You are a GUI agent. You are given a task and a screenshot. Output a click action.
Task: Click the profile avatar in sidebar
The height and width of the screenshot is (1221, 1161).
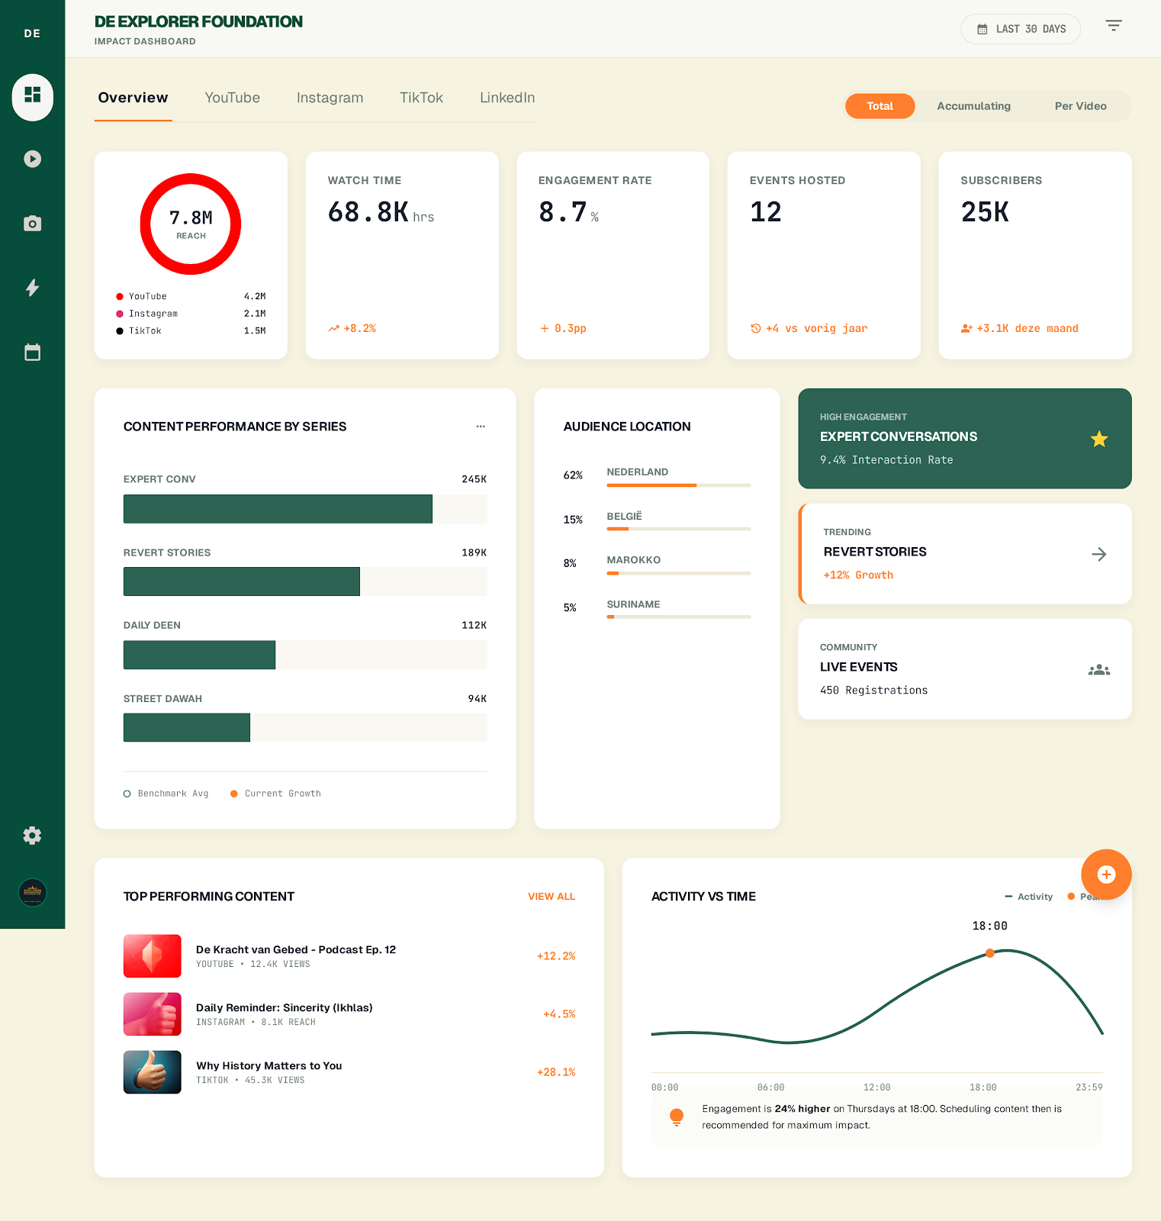(32, 892)
